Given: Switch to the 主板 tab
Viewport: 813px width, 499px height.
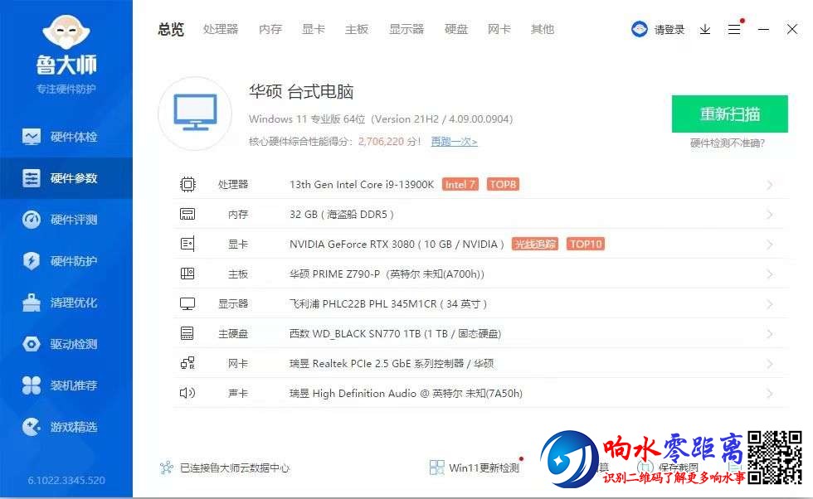Looking at the screenshot, I should point(357,30).
